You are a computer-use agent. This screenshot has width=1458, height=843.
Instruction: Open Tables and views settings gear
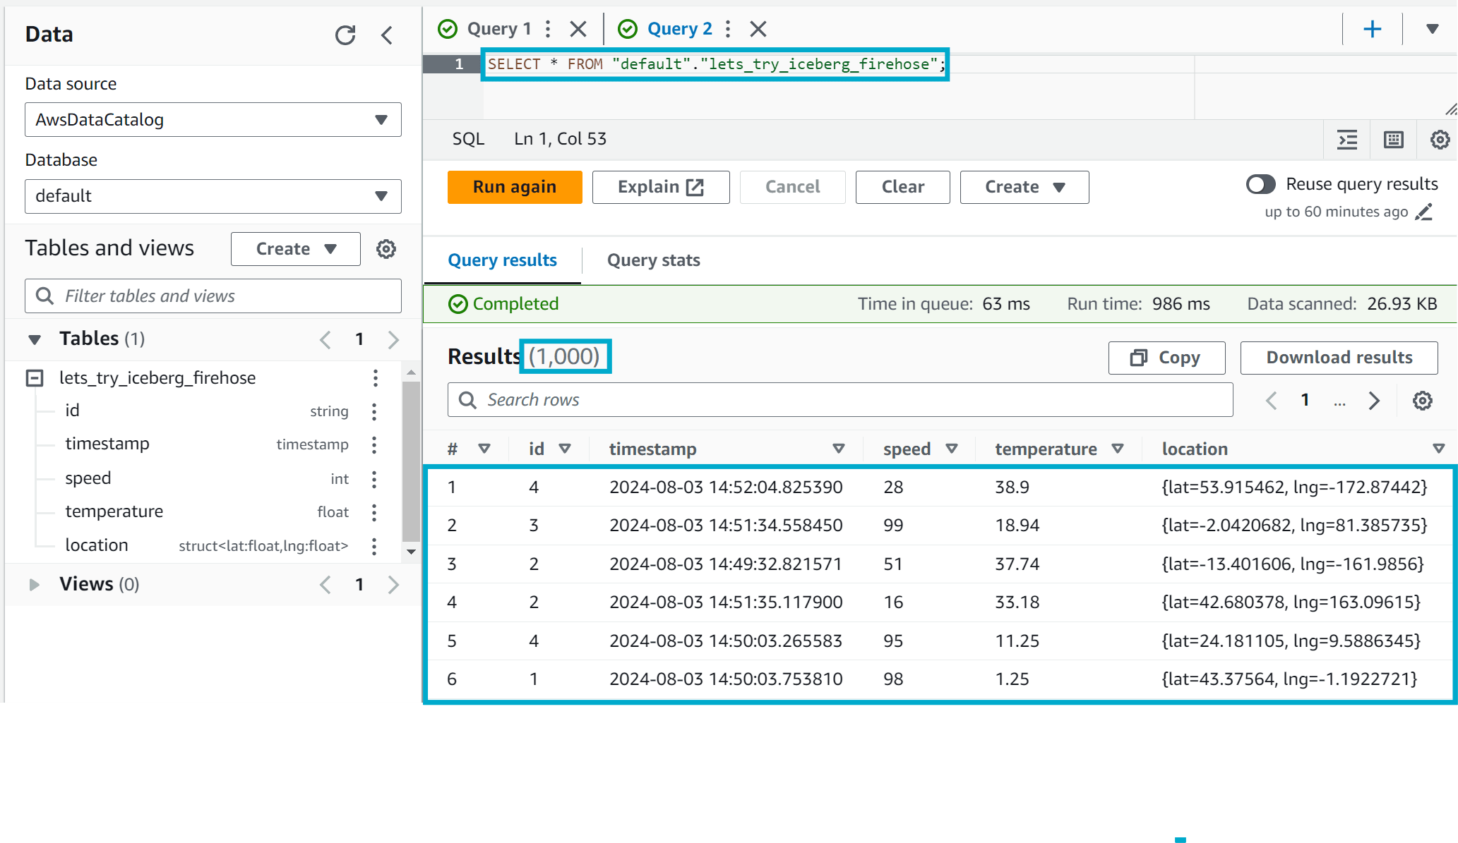[386, 249]
